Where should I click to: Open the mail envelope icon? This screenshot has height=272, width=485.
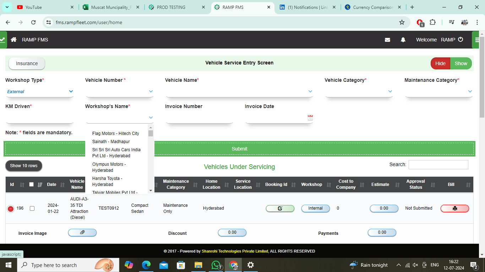(x=387, y=40)
